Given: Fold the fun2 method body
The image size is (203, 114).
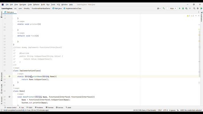Looking at the screenshot, I should 12,36.
